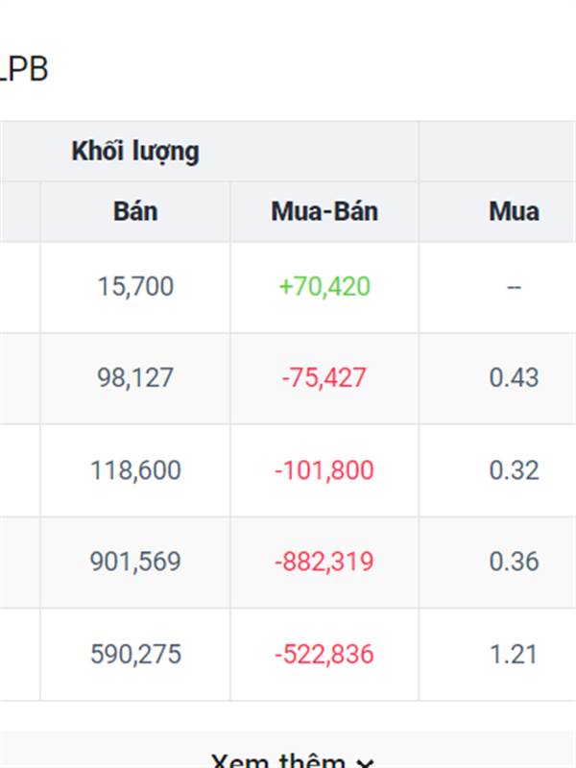This screenshot has width=576, height=768.
Task: Select the 15,700 sell volume cell
Action: (135, 286)
